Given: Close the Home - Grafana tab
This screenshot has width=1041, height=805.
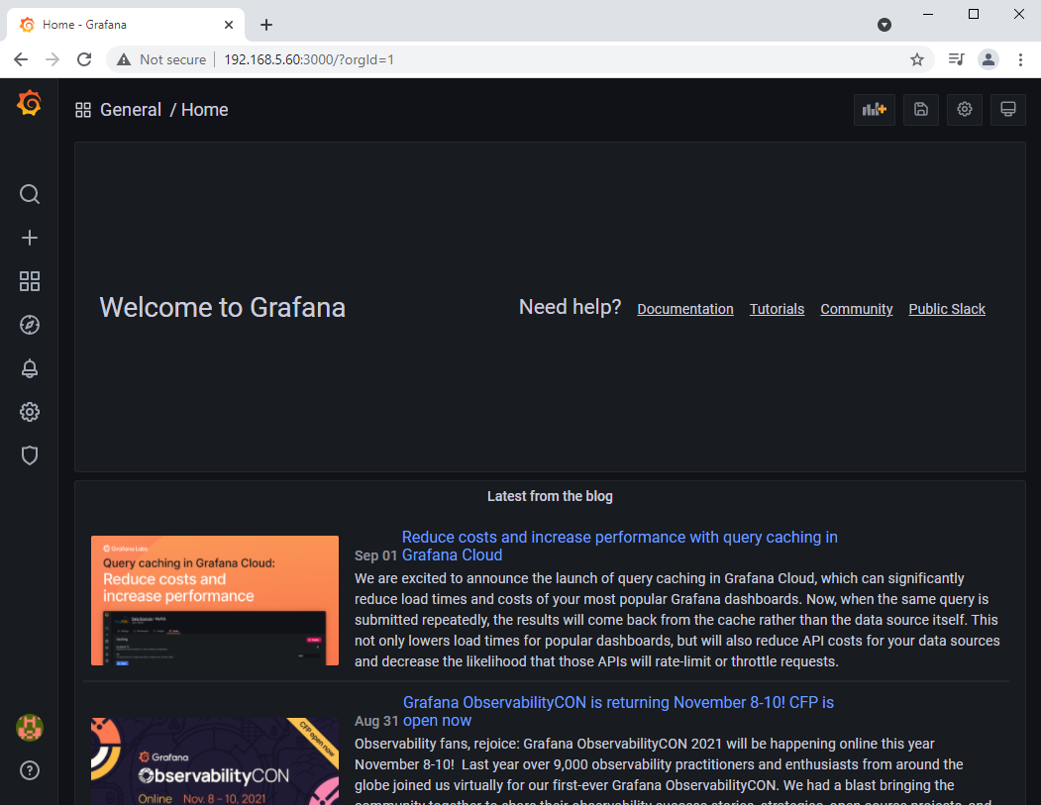Looking at the screenshot, I should point(229,25).
